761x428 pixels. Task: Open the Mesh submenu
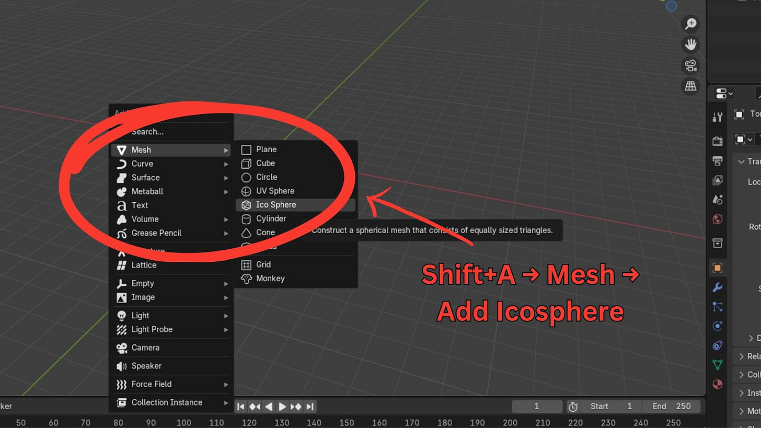coord(171,150)
